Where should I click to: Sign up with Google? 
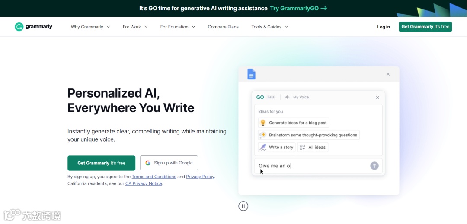click(x=169, y=163)
